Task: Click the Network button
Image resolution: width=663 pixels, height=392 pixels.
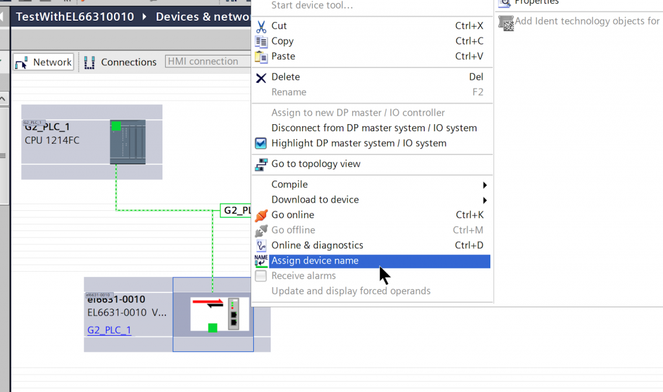Action: 43,62
